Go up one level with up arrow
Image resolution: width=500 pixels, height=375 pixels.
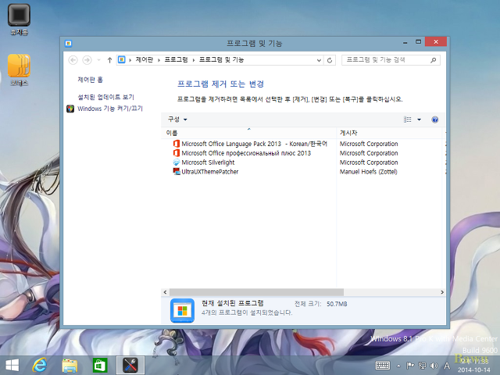[109, 60]
